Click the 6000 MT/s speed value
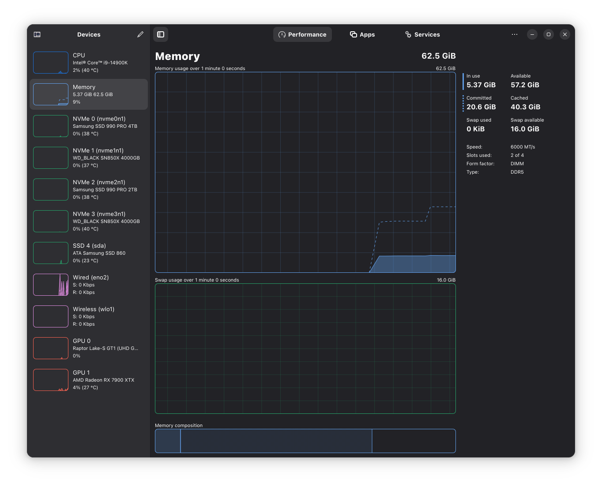Image resolution: width=602 pixels, height=487 pixels. [523, 147]
